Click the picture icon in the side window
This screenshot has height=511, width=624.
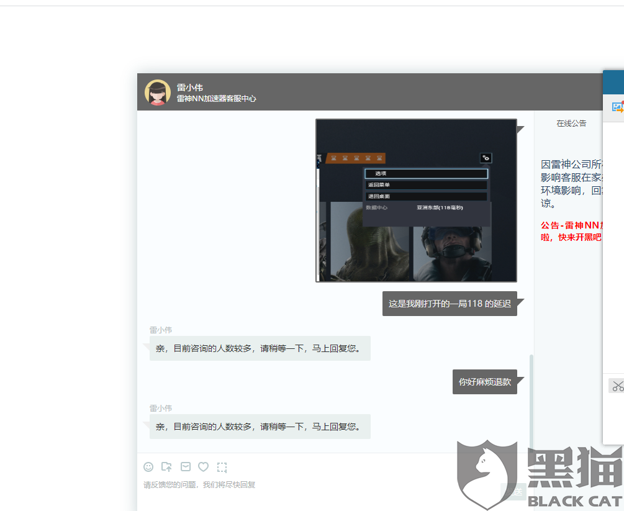[618, 107]
